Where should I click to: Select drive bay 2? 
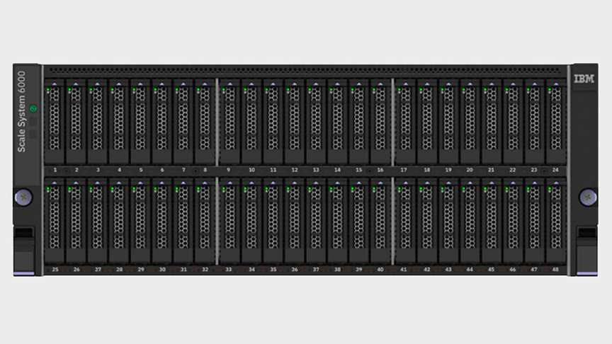point(76,122)
